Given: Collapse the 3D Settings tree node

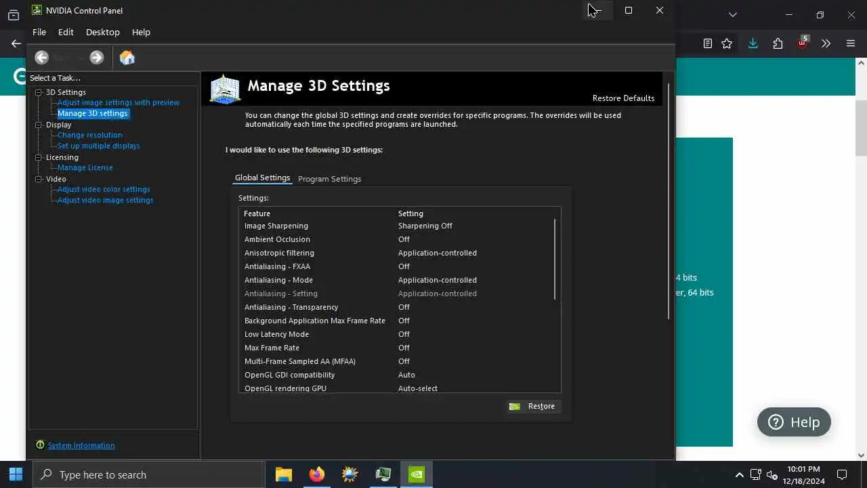Looking at the screenshot, I should (x=39, y=92).
